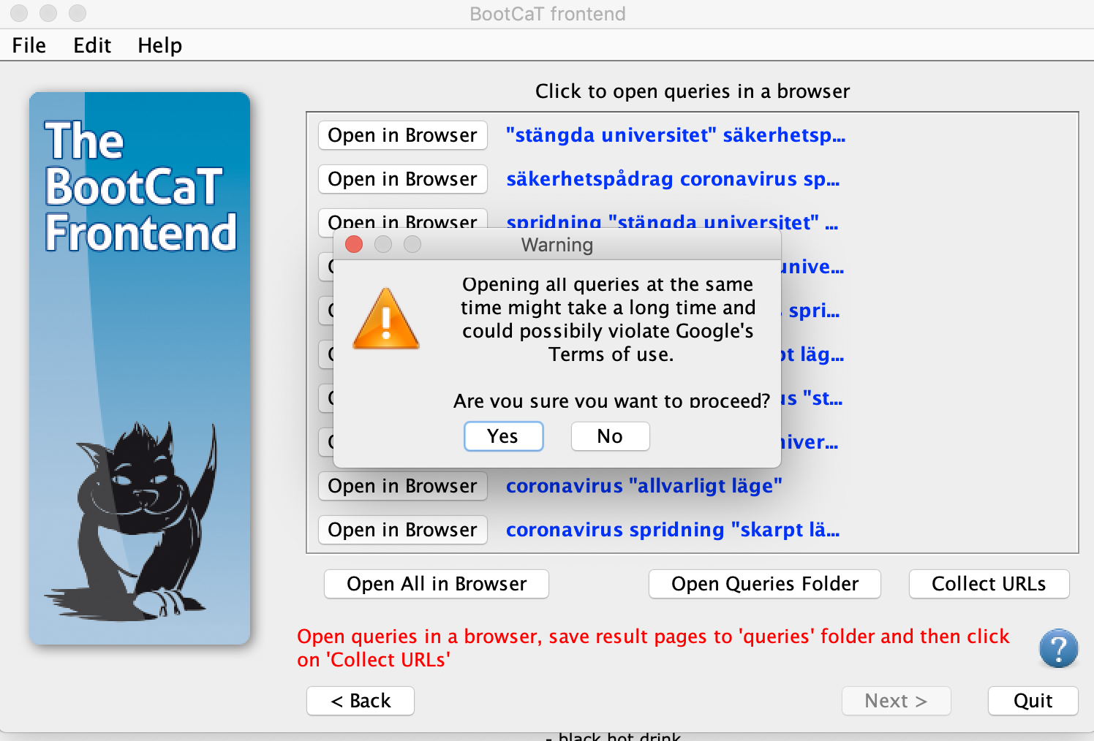The image size is (1094, 741).
Task: Click the partially hidden query link ending "spri…"
Action: pos(811,311)
